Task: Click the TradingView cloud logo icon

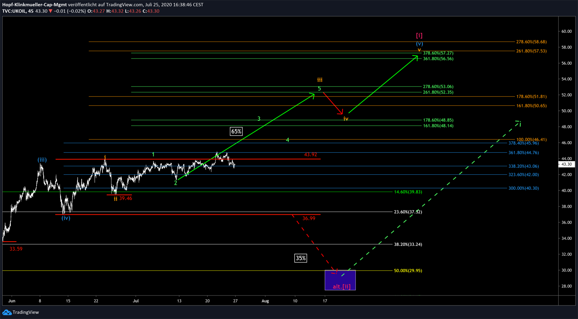Action: point(7,312)
